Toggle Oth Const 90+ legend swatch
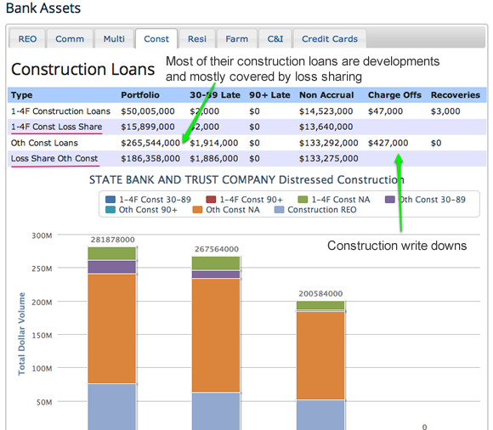Screen dimensions: 493x430 point(110,210)
